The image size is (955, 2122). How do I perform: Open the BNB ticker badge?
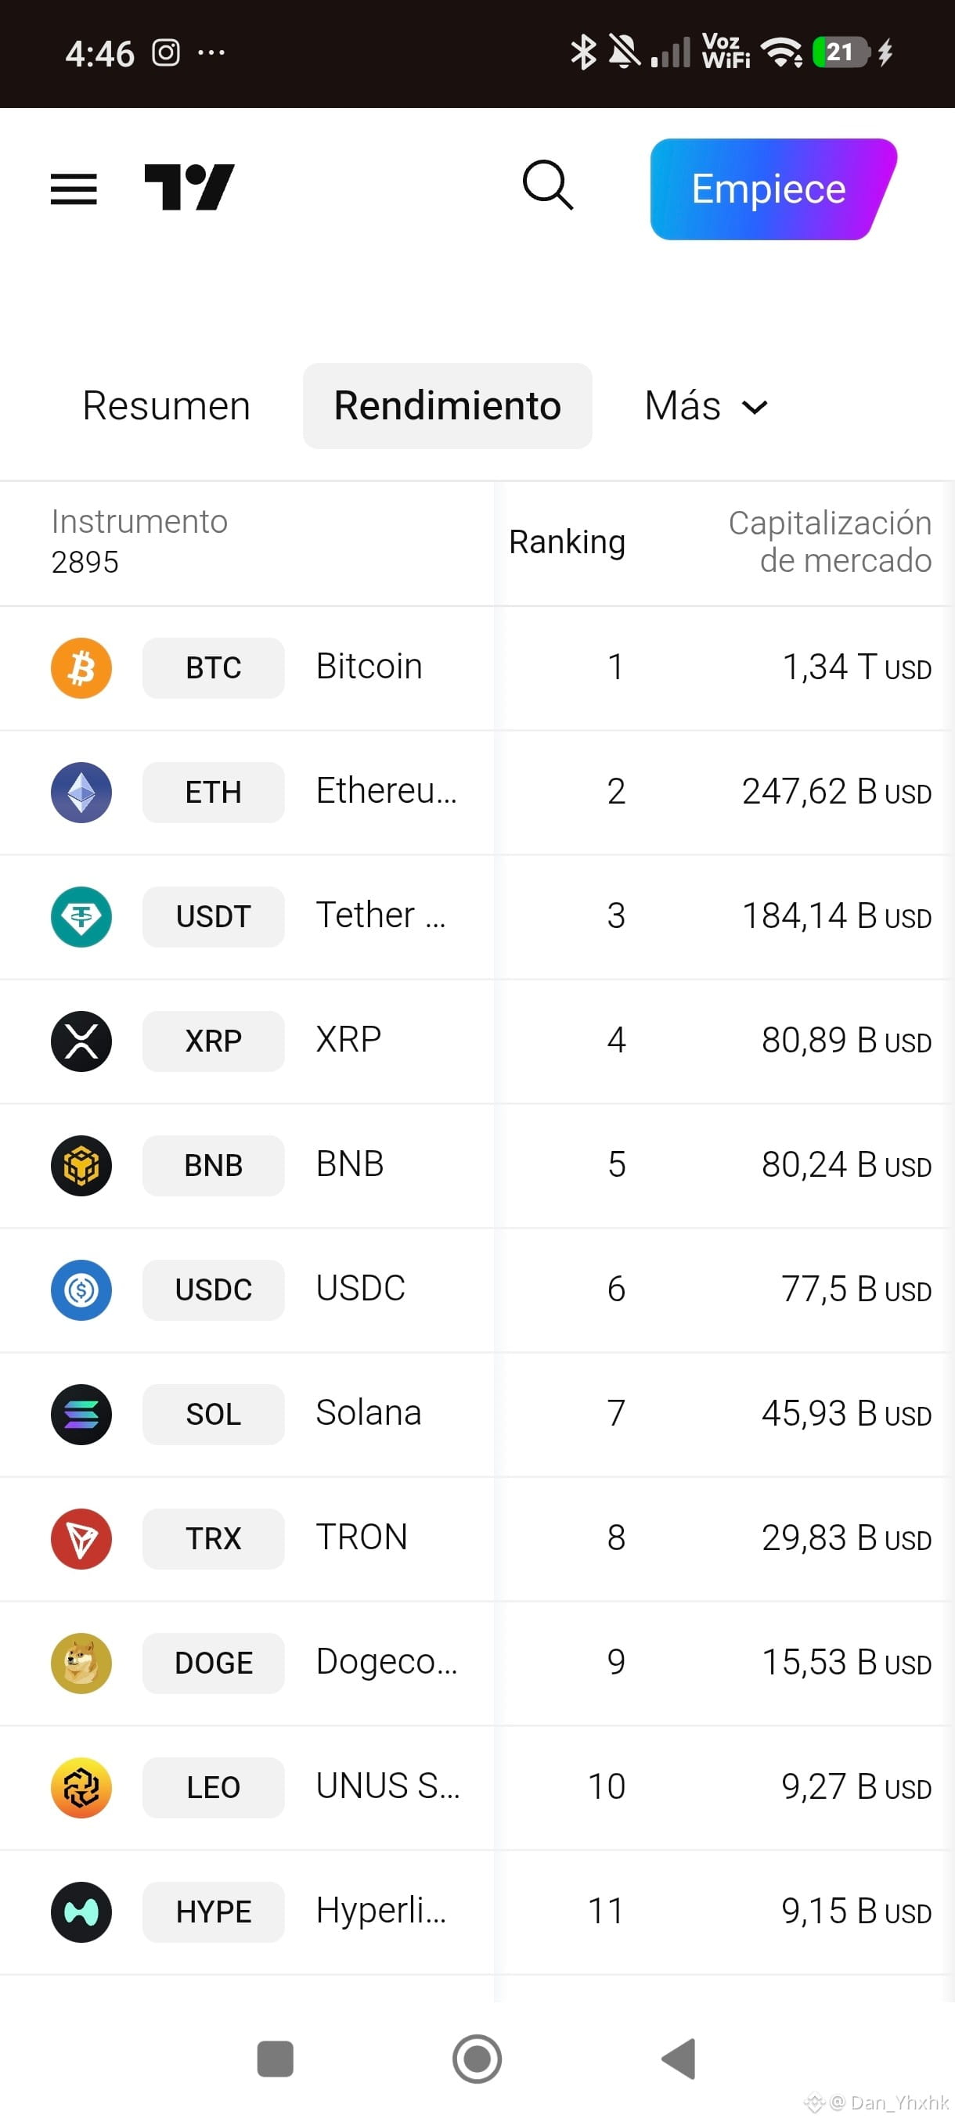point(214,1166)
